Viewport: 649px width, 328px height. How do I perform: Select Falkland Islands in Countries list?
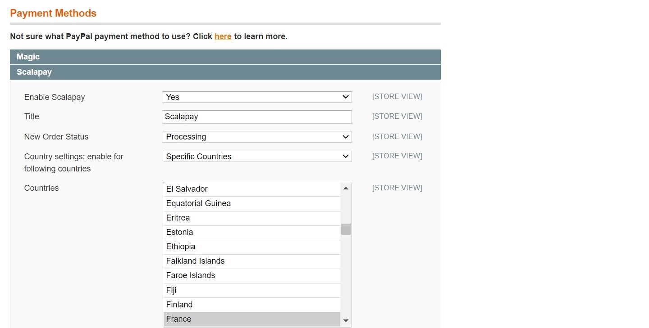(x=252, y=261)
